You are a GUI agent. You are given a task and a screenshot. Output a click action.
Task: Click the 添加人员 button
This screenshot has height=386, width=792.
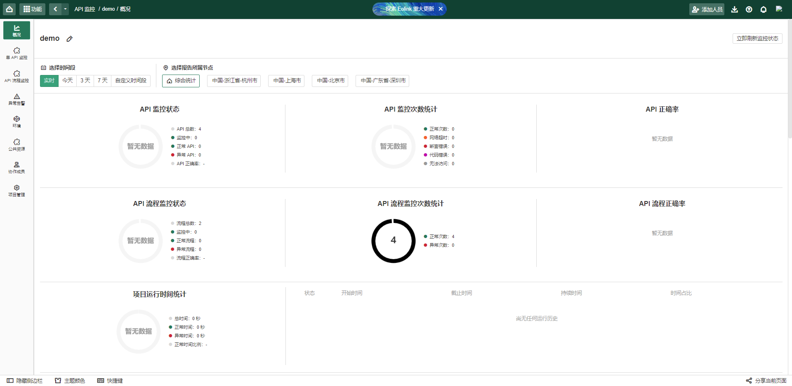(707, 9)
